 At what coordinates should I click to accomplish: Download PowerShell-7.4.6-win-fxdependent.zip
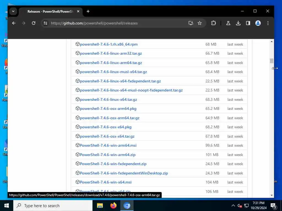coord(113,164)
